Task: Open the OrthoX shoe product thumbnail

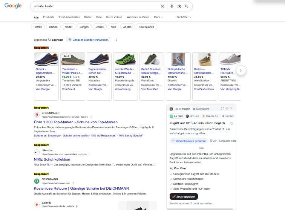Action: coord(46,59)
